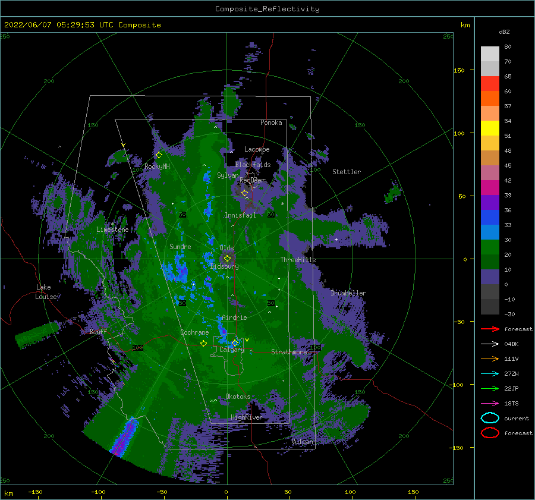Select the orange 111V arrow in legend
535x500 pixels.
490,359
